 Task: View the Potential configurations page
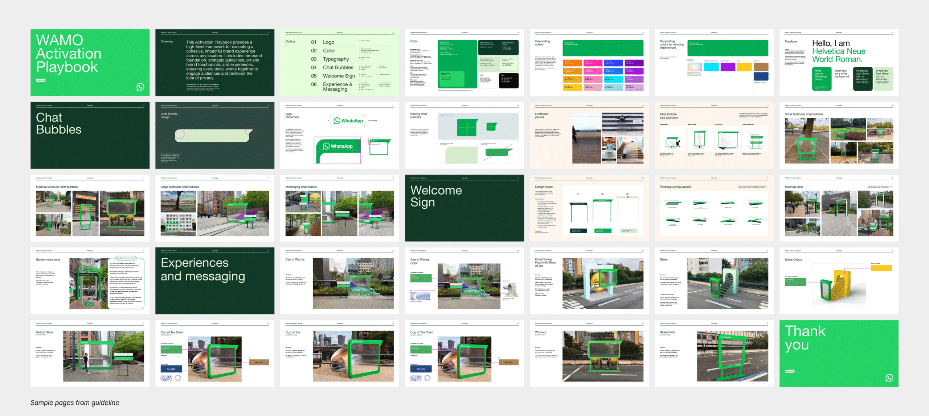pyautogui.click(x=714, y=208)
